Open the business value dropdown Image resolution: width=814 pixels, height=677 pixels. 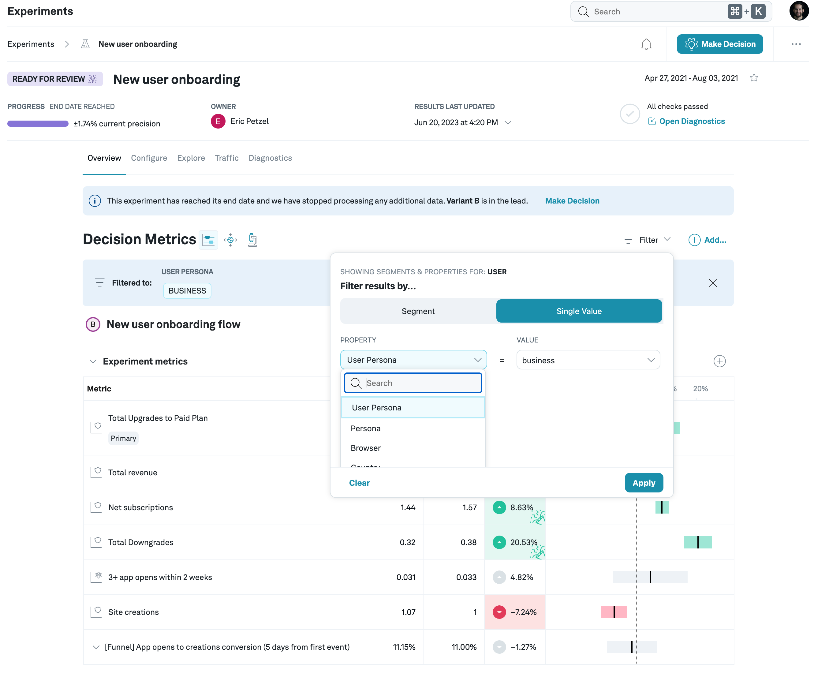[588, 360]
